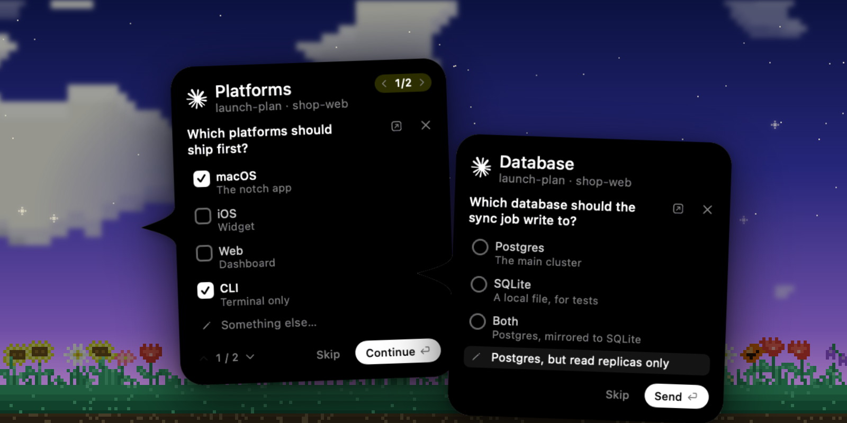
Task: Click the Postgres, but read replicas only field
Action: [x=587, y=360]
